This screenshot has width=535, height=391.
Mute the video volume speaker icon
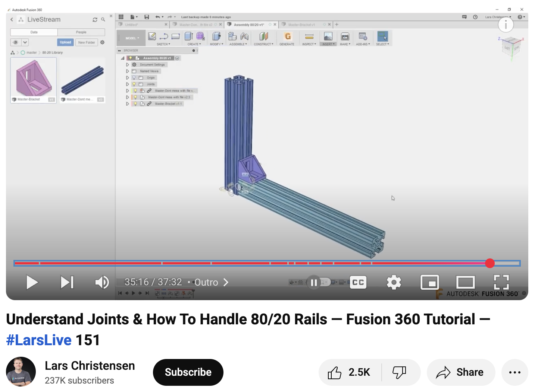tap(101, 282)
